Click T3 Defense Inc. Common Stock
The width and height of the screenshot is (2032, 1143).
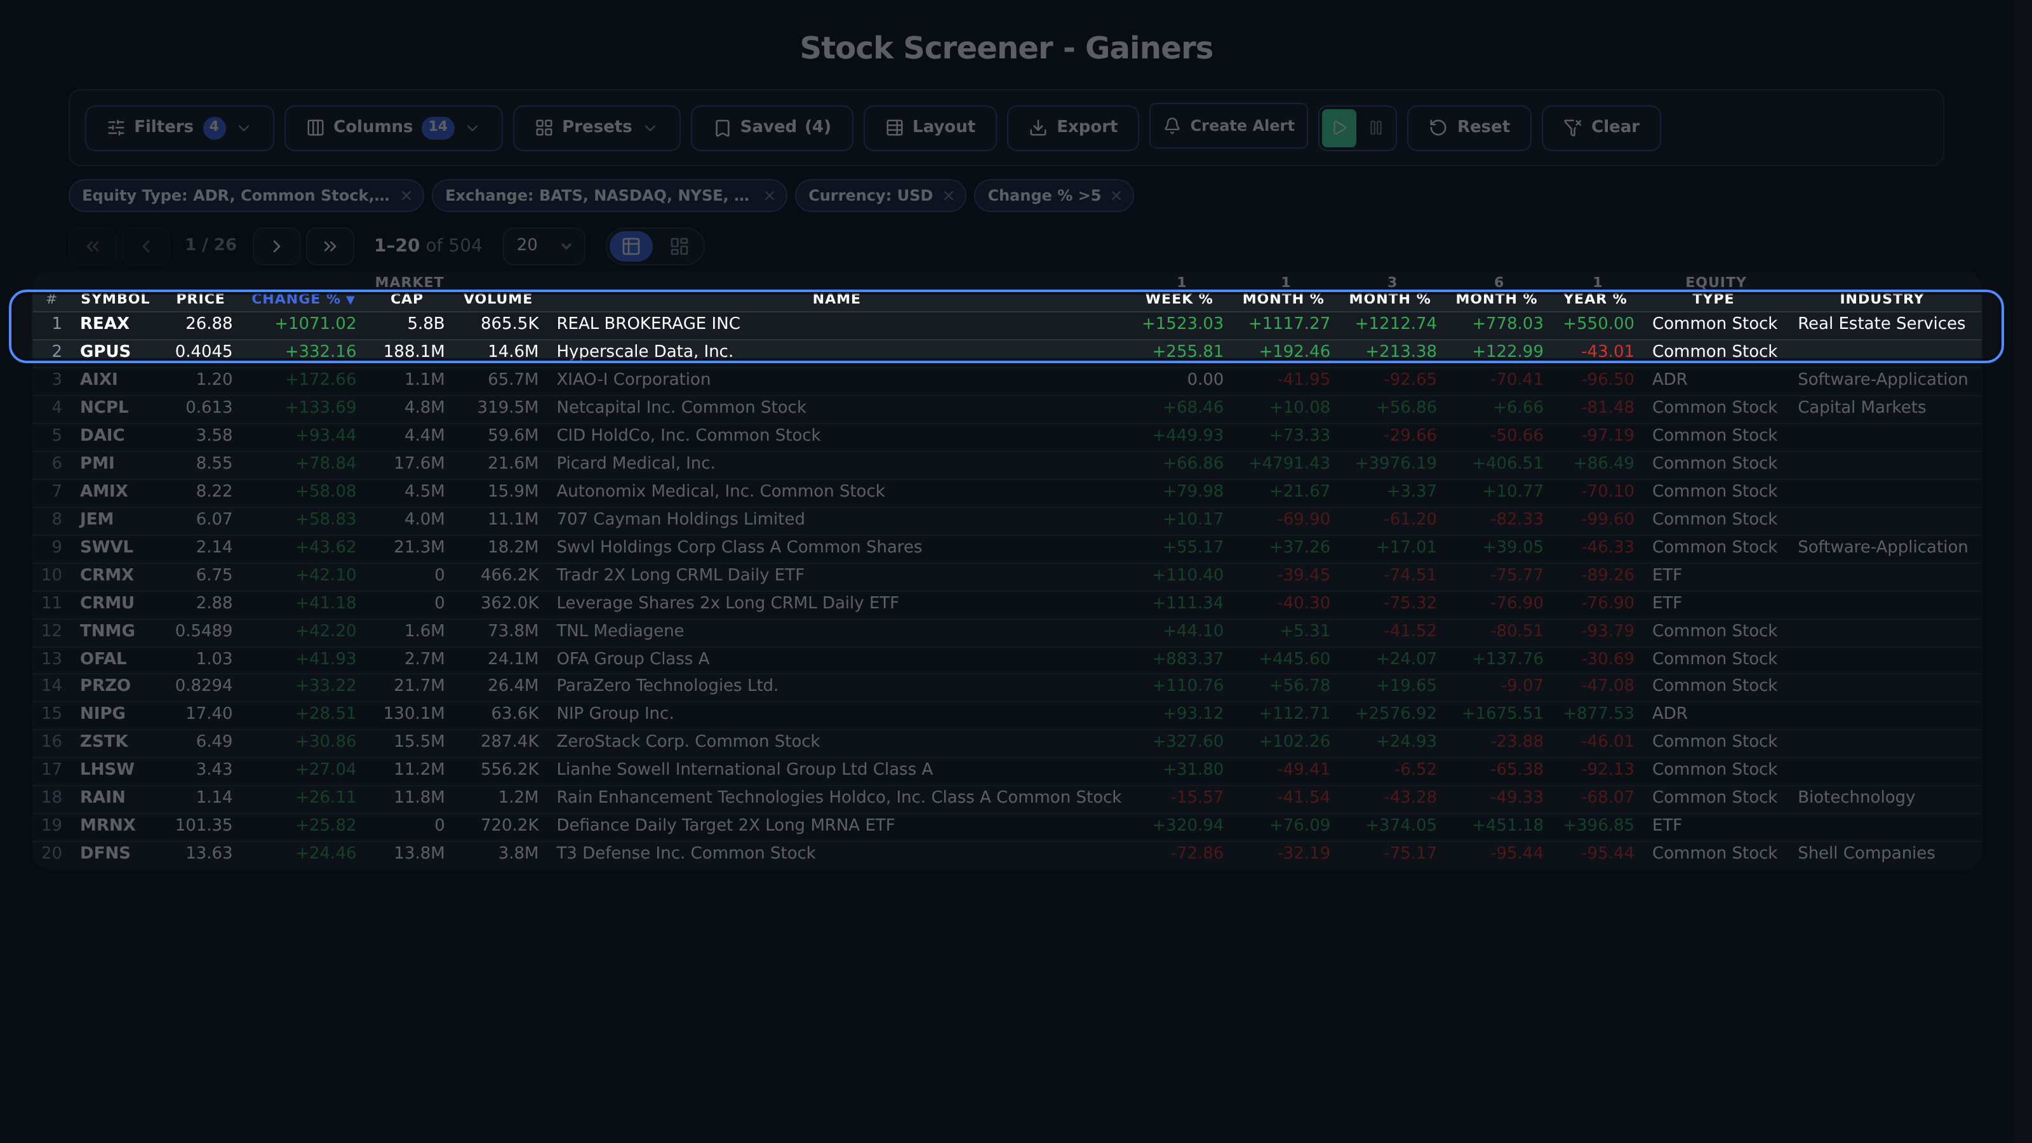coord(686,853)
